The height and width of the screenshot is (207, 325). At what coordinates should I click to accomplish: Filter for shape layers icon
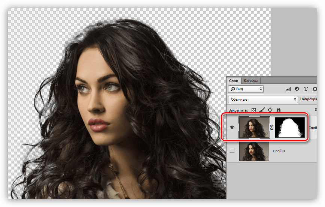click(315, 89)
